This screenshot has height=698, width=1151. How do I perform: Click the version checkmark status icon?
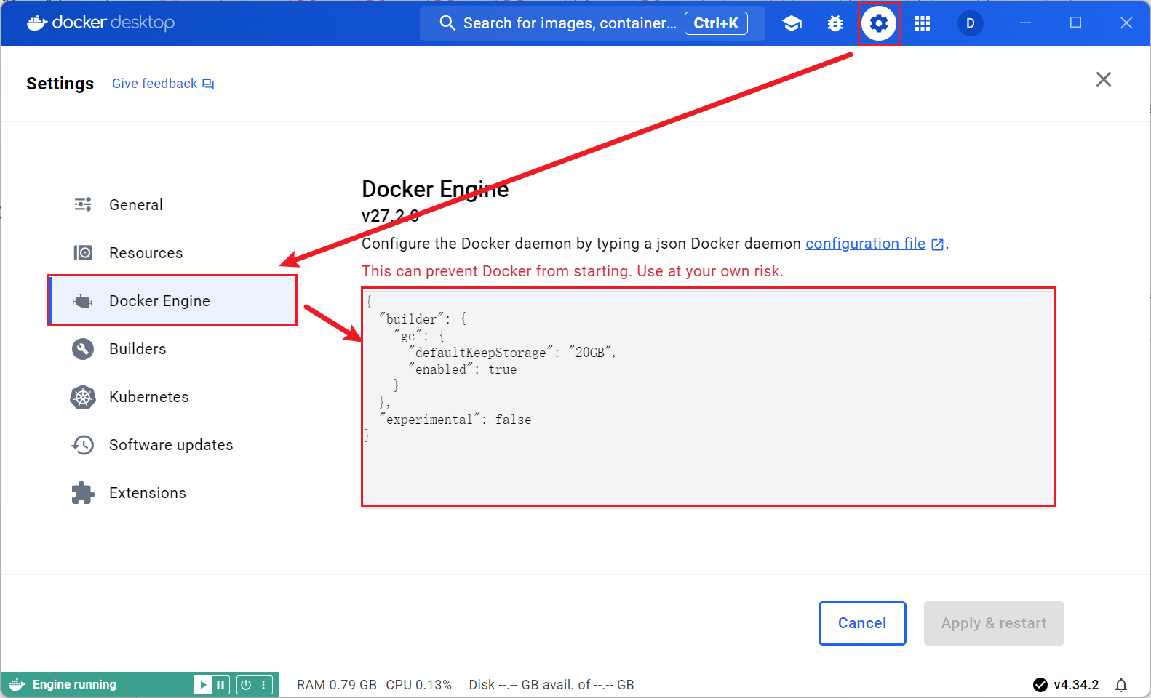click(1040, 685)
